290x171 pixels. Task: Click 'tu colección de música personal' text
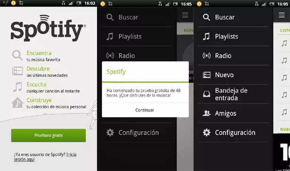click(x=56, y=107)
